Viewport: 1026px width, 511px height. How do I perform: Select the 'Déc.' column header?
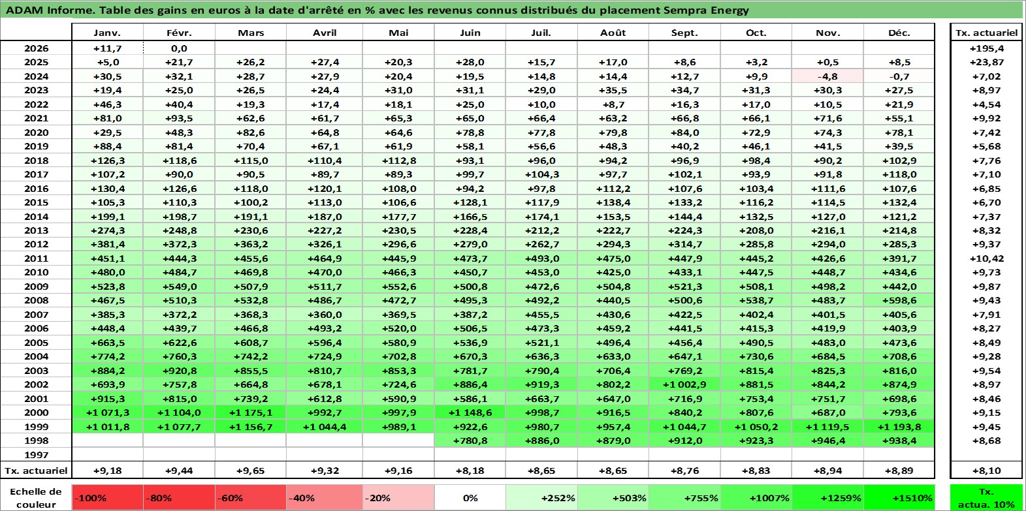tap(899, 33)
